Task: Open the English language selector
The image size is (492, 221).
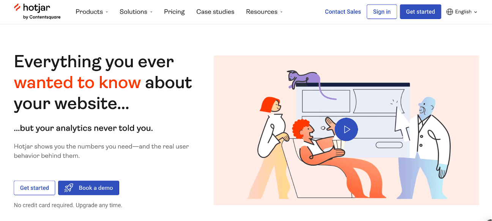Action: [462, 12]
